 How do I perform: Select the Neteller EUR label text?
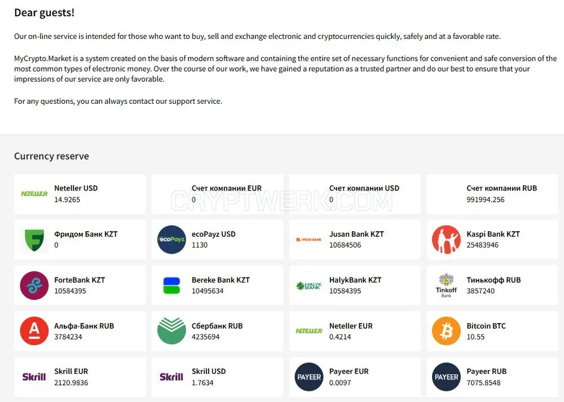coord(351,326)
